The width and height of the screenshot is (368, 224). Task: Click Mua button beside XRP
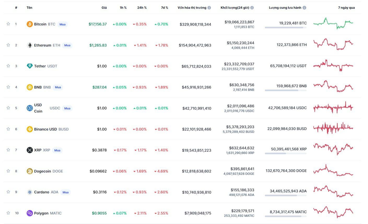(57, 150)
